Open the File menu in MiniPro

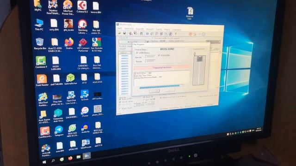click(119, 29)
